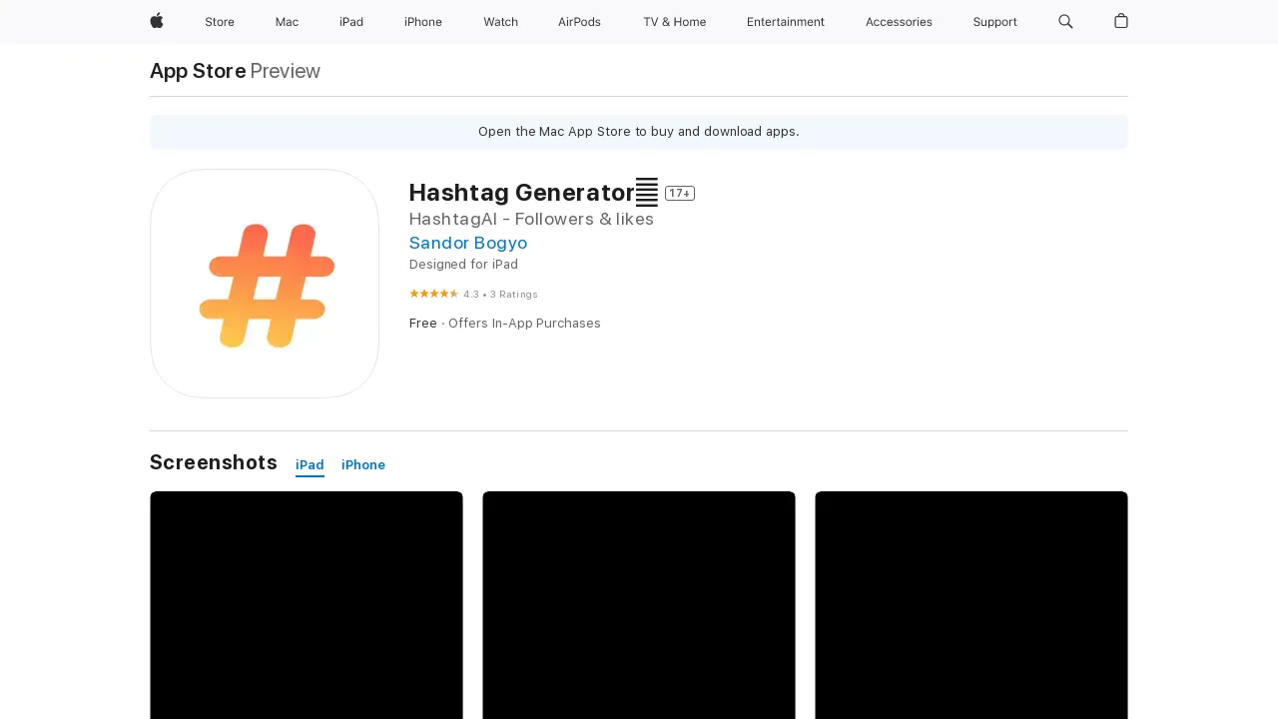Open the Store menu item
The image size is (1278, 719).
[220, 22]
